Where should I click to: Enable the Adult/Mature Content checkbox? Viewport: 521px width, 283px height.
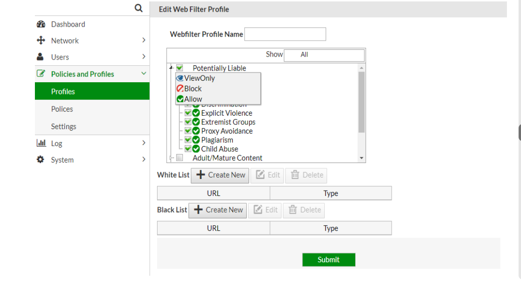click(179, 158)
